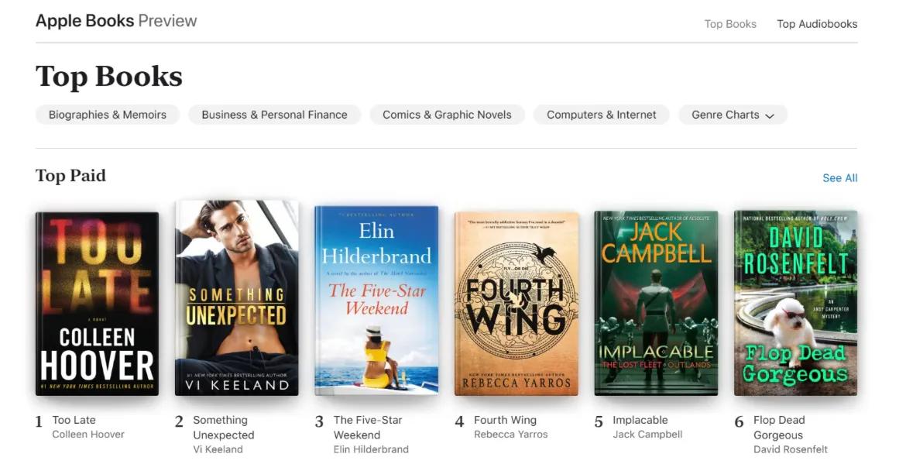Choose Business & Personal Finance genre

click(274, 115)
